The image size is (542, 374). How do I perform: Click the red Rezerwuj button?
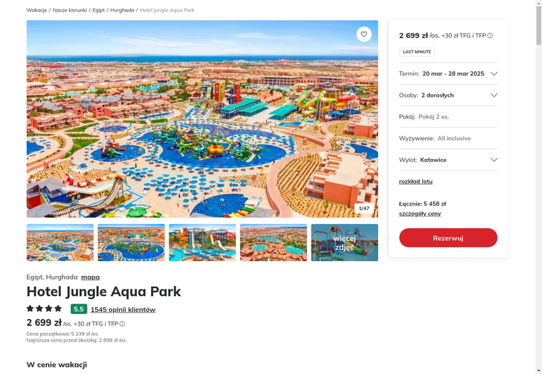[x=448, y=237]
